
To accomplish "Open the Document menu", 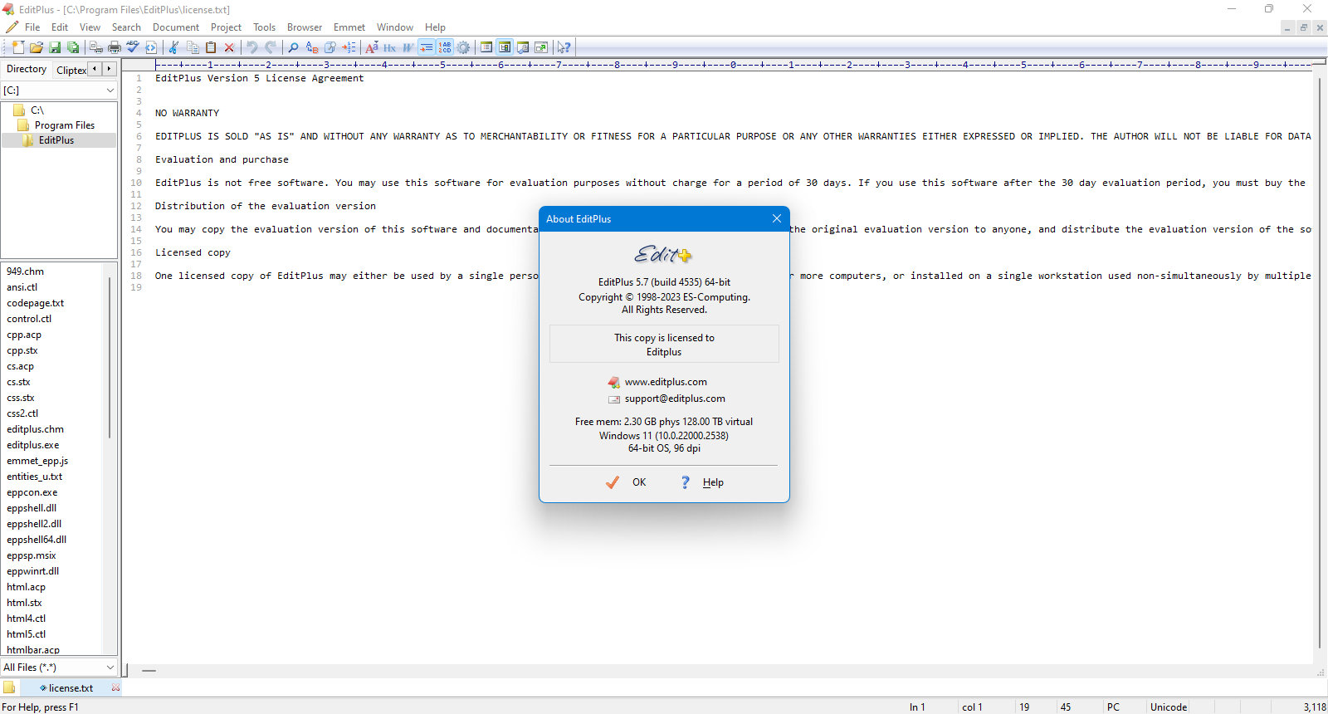I will point(176,27).
